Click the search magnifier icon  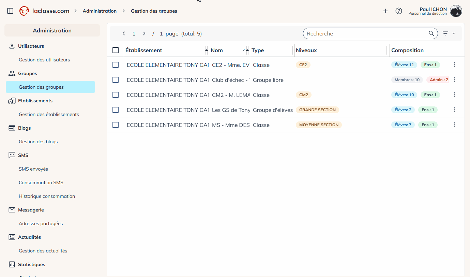(431, 33)
